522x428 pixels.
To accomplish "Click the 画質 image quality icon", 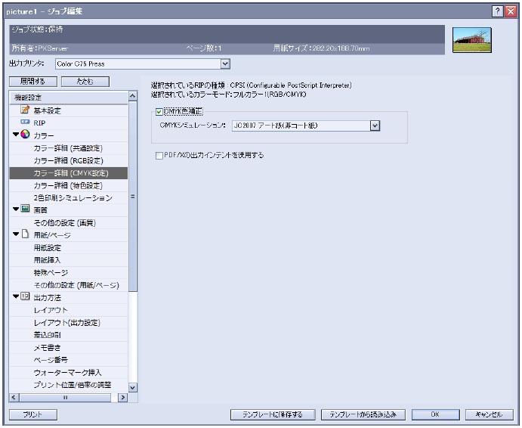I will (26, 209).
